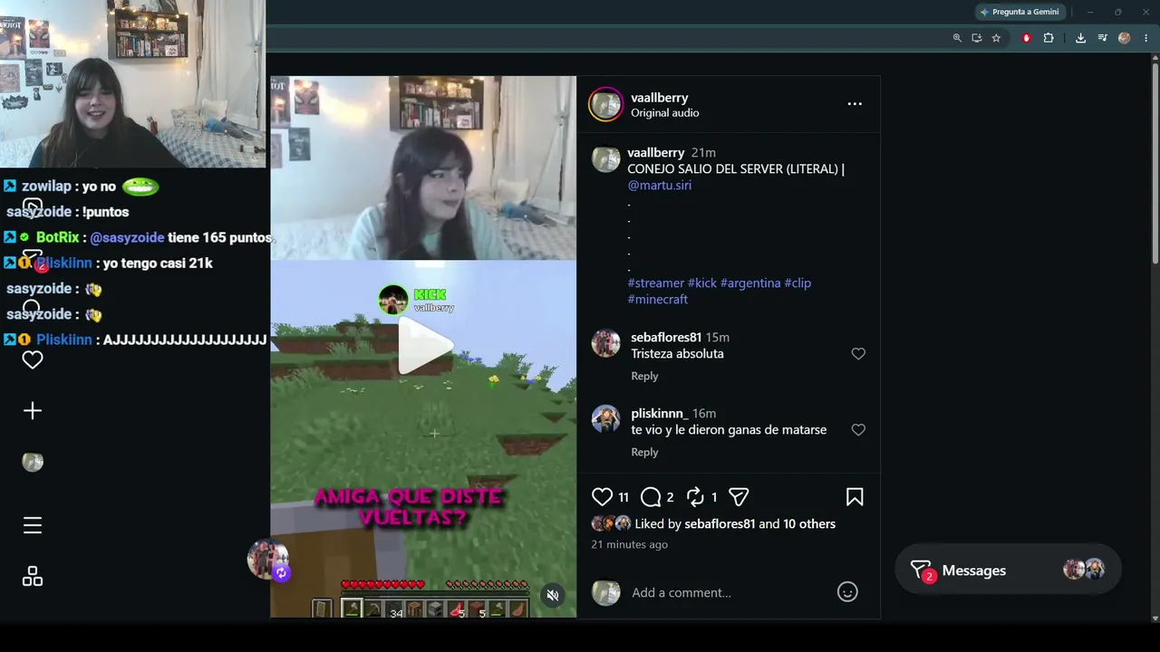Click the repost arrows icon
This screenshot has height=652, width=1160.
pos(695,497)
